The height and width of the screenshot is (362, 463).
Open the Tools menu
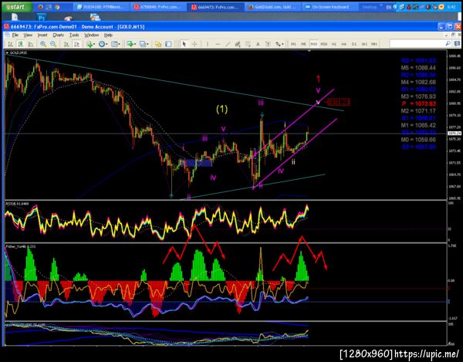click(74, 36)
